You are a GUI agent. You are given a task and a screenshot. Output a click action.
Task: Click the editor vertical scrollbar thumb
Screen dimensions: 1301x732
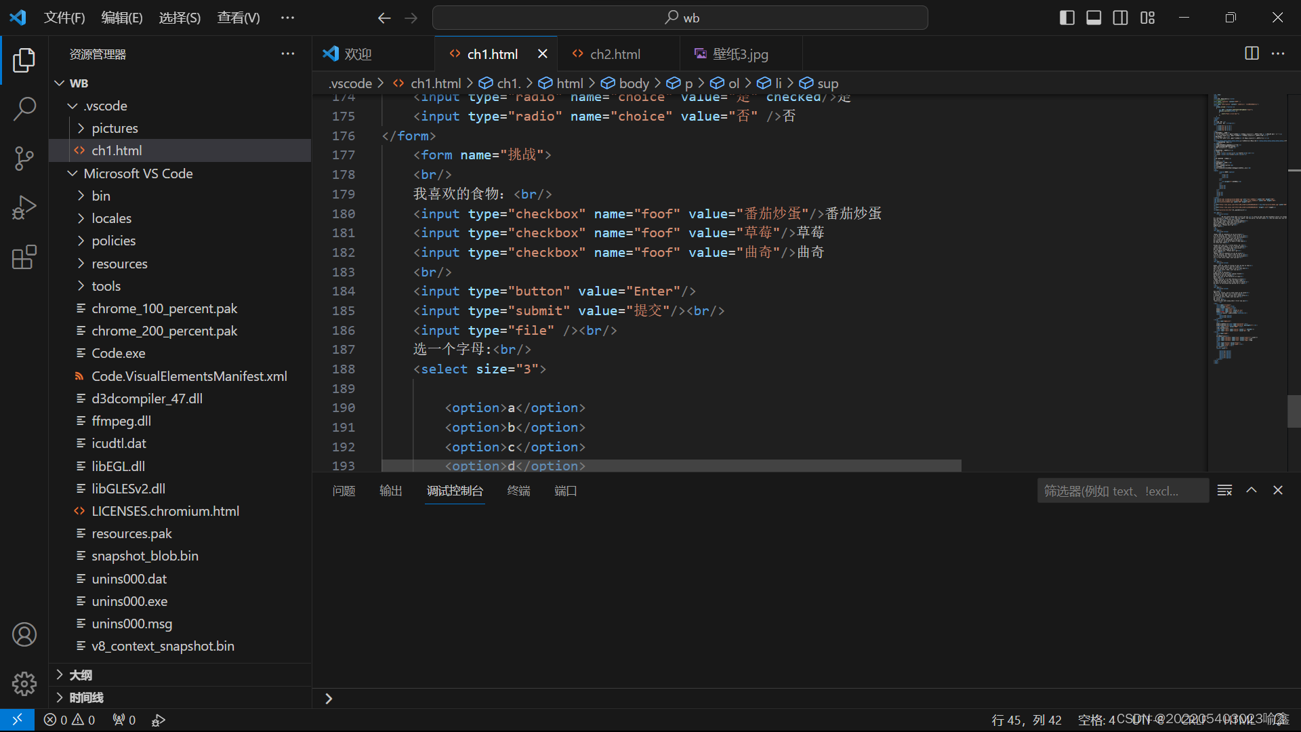(1294, 411)
